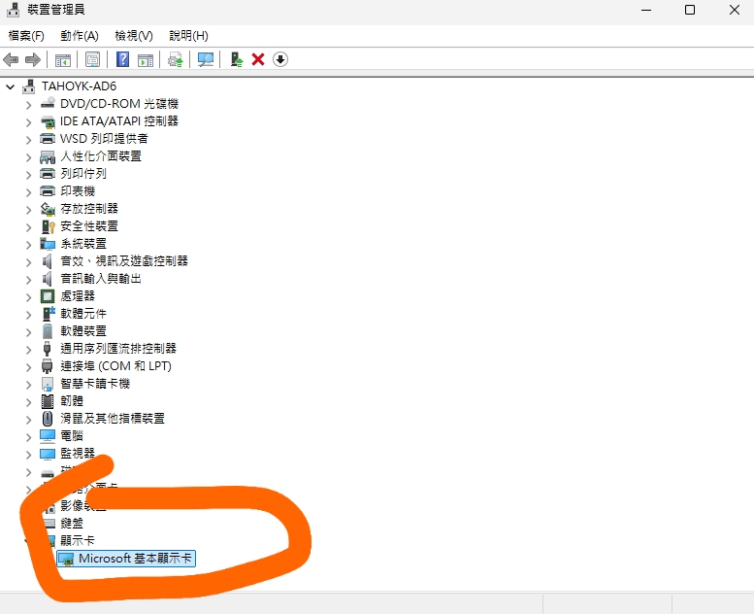Select the 音效、視訊及遊戲控制器 category
754x614 pixels.
pyautogui.click(x=123, y=261)
